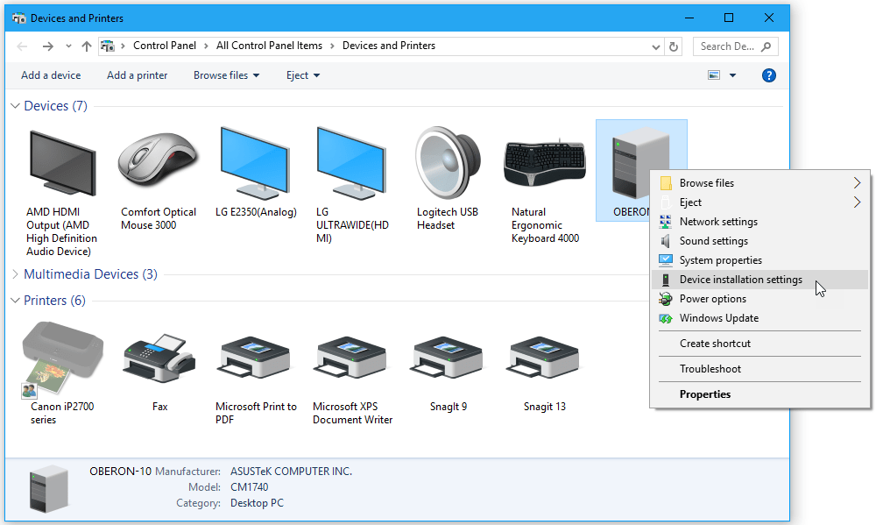Select the LG ULTRAWIDE(HDMI) monitor icon
The image size is (876, 525).
351,163
